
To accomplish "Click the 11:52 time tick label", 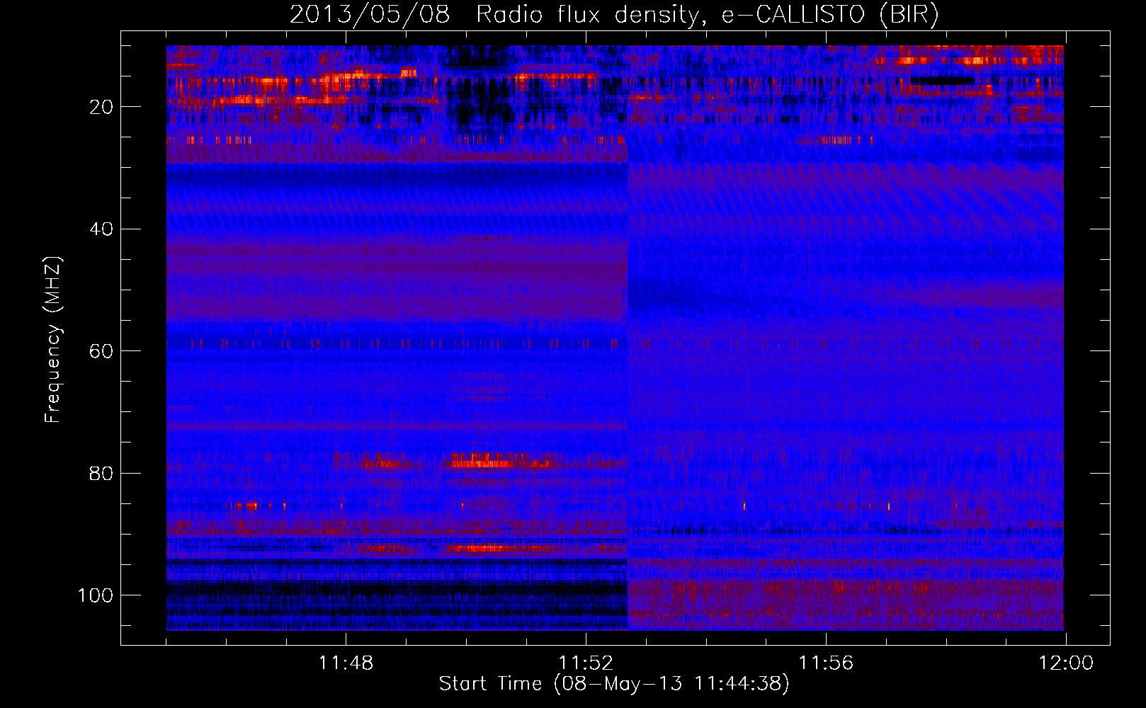I will click(x=586, y=663).
